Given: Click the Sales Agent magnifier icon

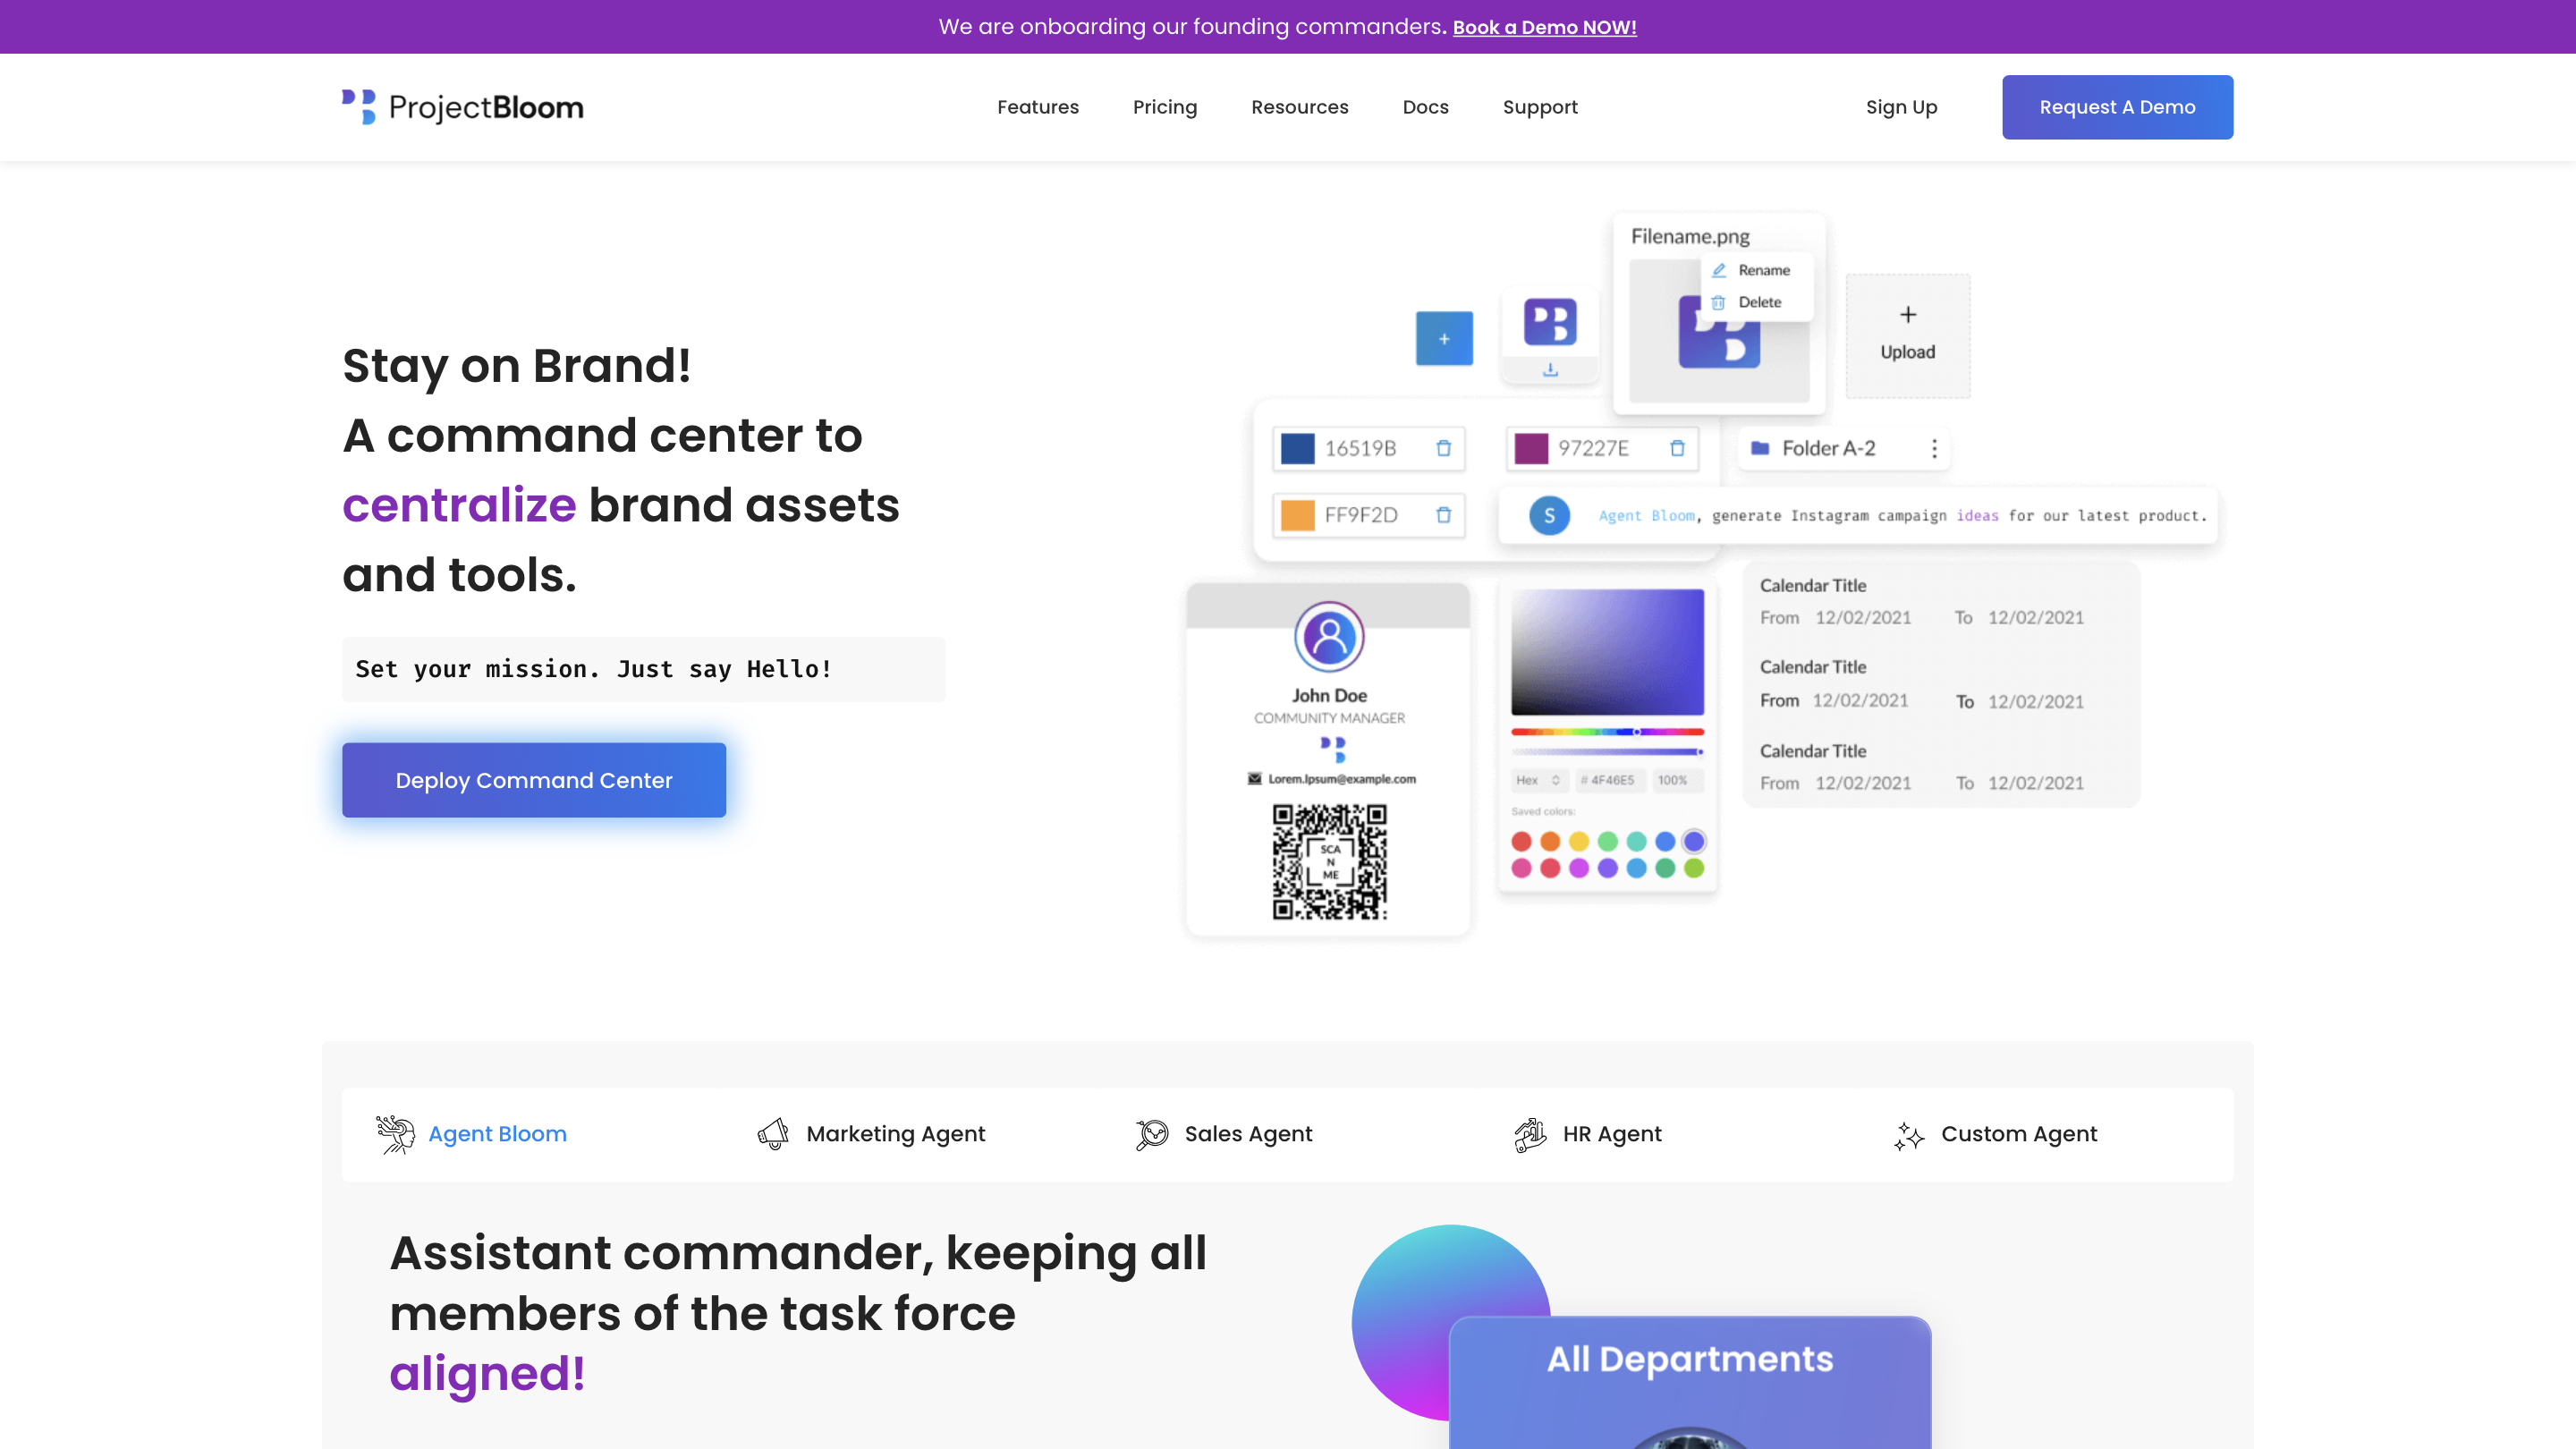Looking at the screenshot, I should click(x=1151, y=1134).
